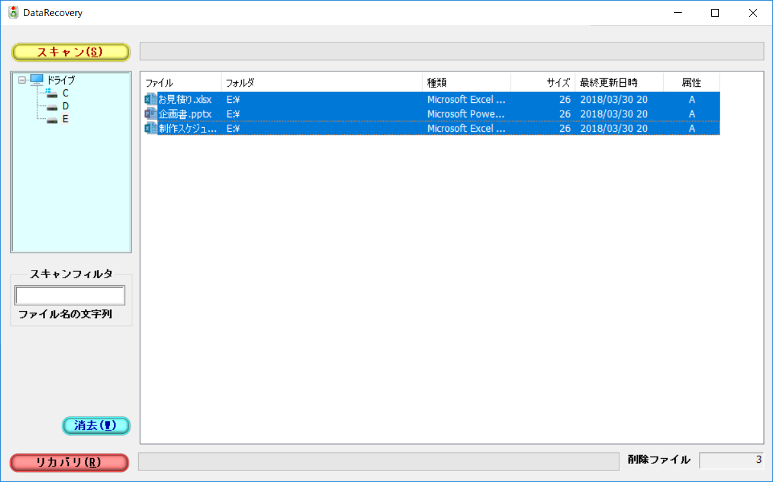The image size is (773, 482).
Task: Click the Microsoft Excel type cell of お見積り.xlsx
Action: (x=466, y=100)
